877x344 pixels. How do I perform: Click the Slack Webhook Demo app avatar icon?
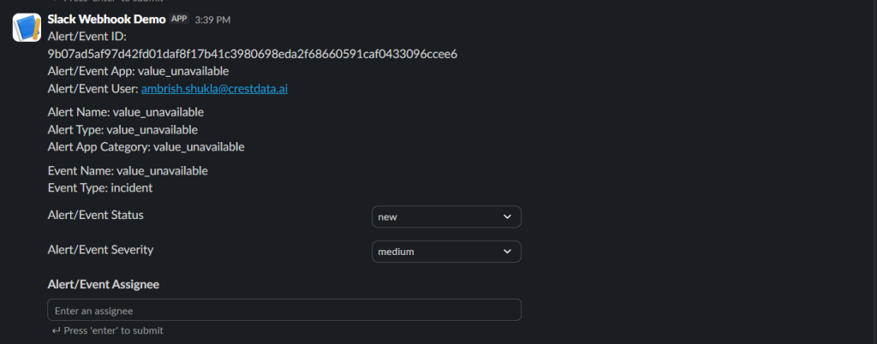[27, 27]
